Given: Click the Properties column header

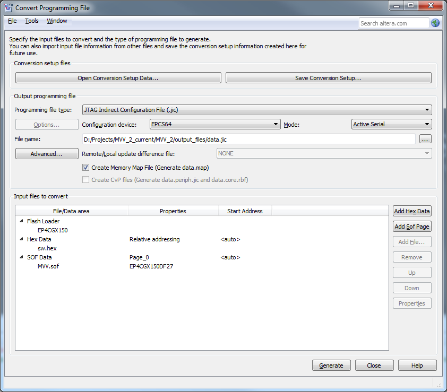Looking at the screenshot, I should (x=173, y=211).
